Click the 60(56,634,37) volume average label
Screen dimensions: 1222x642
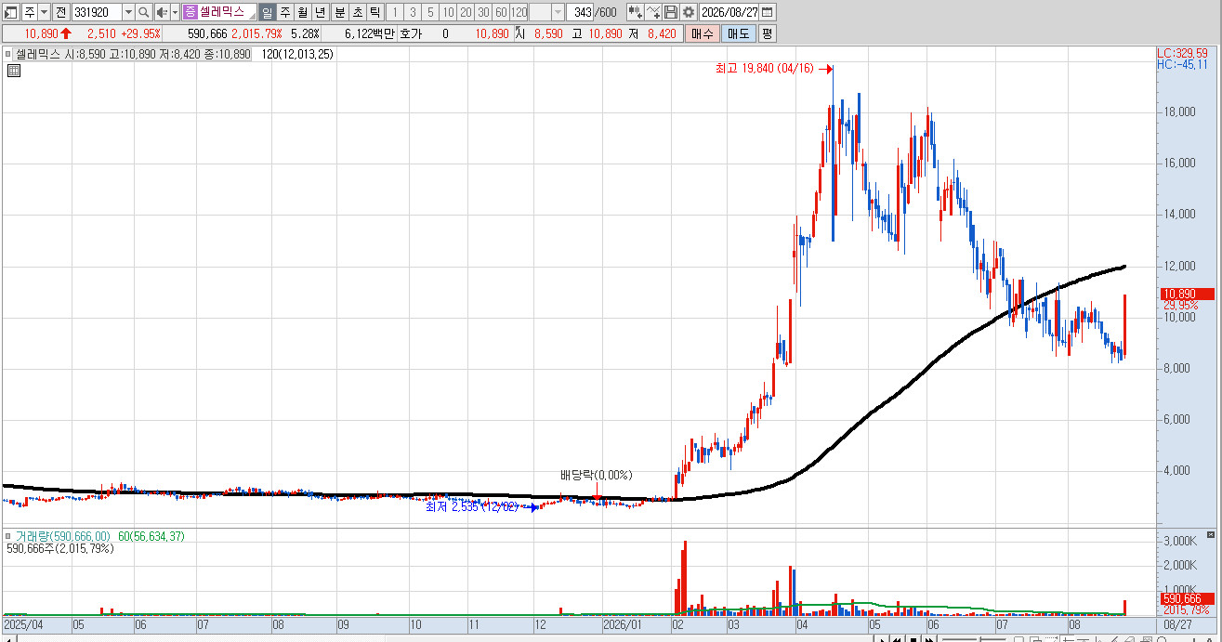click(151, 536)
